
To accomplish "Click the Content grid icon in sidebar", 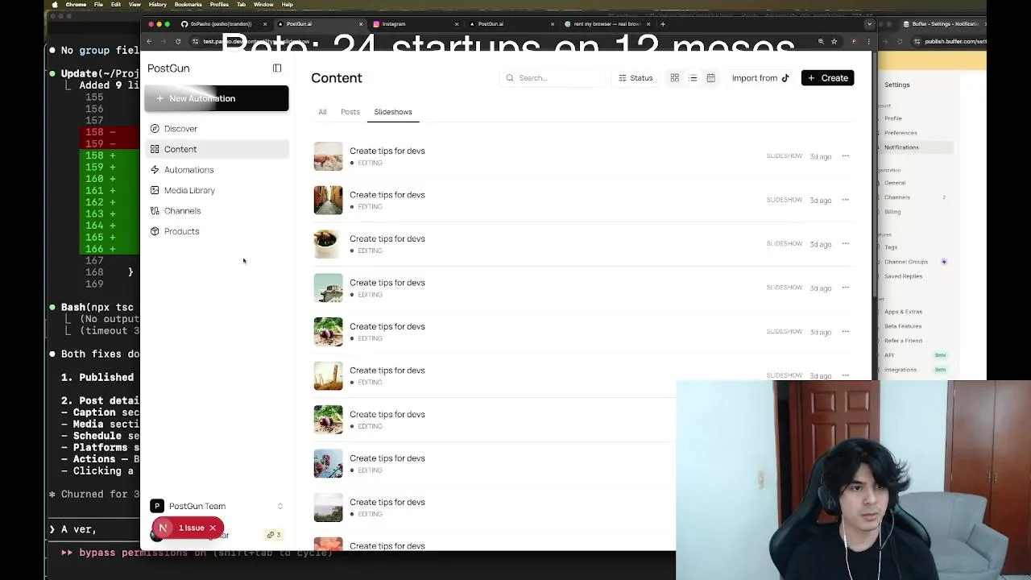I will click(x=155, y=149).
